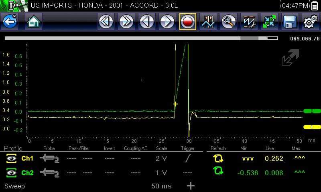This screenshot has width=321, height=192.
Task: Expand the view with green arrows icon
Action: 269,22
